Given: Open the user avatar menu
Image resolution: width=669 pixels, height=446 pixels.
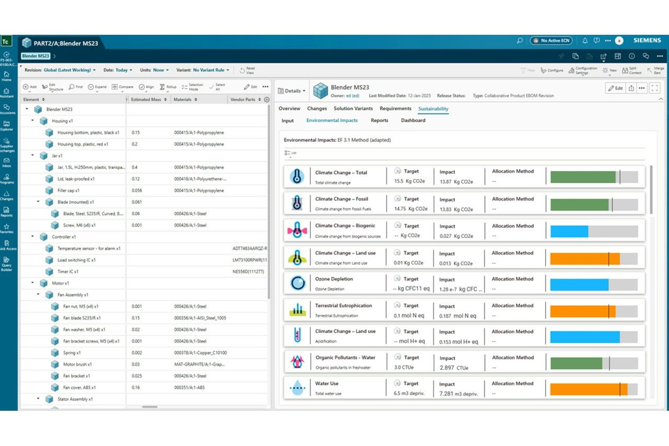Looking at the screenshot, I should tap(619, 41).
